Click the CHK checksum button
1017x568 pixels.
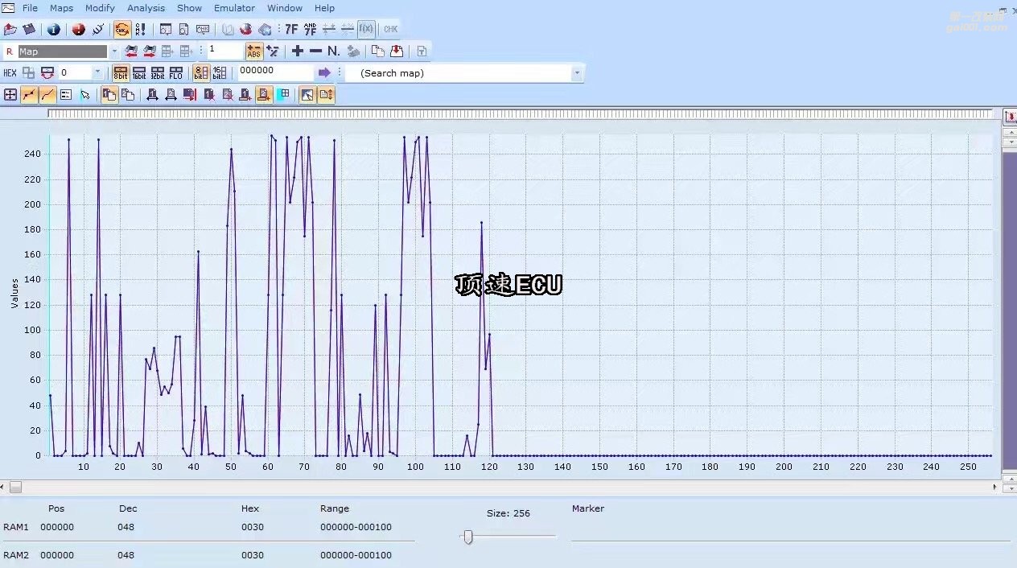pos(390,30)
